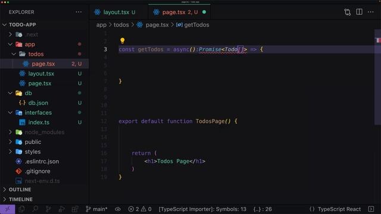Open the remote window indicator in status bar
Viewport: 381px width, 214px height.
pos(7,209)
